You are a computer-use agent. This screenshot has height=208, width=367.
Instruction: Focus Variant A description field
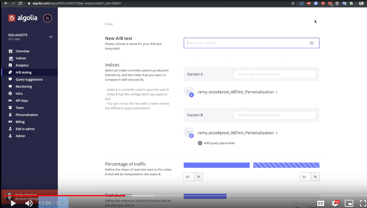coord(275,74)
